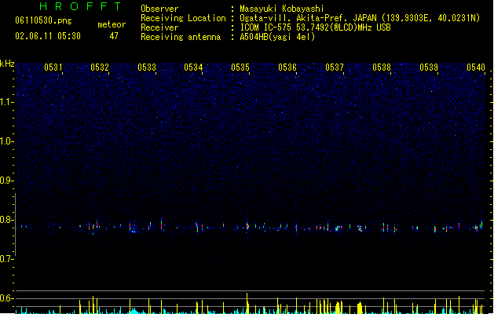Click the HROFFT title text
Image resolution: width=494 pixels, height=314 pixels.
pyautogui.click(x=80, y=6)
